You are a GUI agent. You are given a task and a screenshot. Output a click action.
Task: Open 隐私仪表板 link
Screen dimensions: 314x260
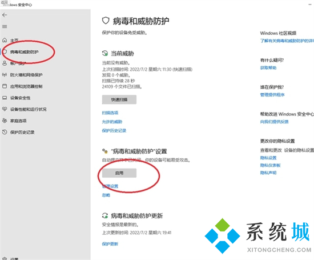270,165
